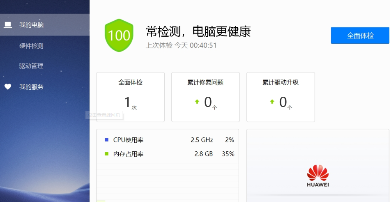
Task: Click the 点击查看源网页 tooltip link
Action: (x=104, y=115)
